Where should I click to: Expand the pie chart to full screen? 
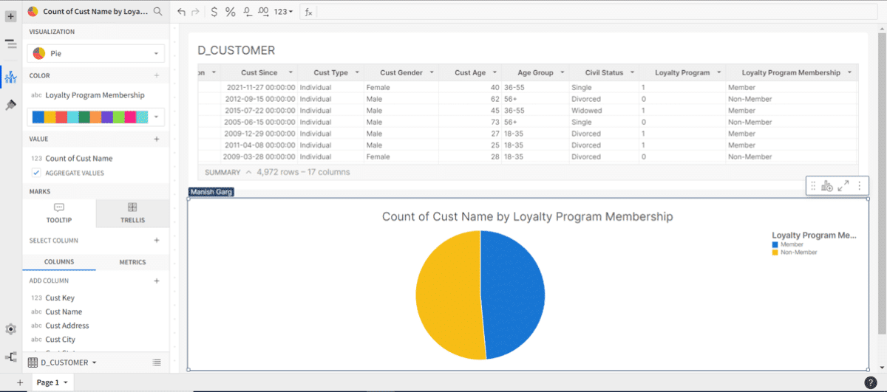843,187
